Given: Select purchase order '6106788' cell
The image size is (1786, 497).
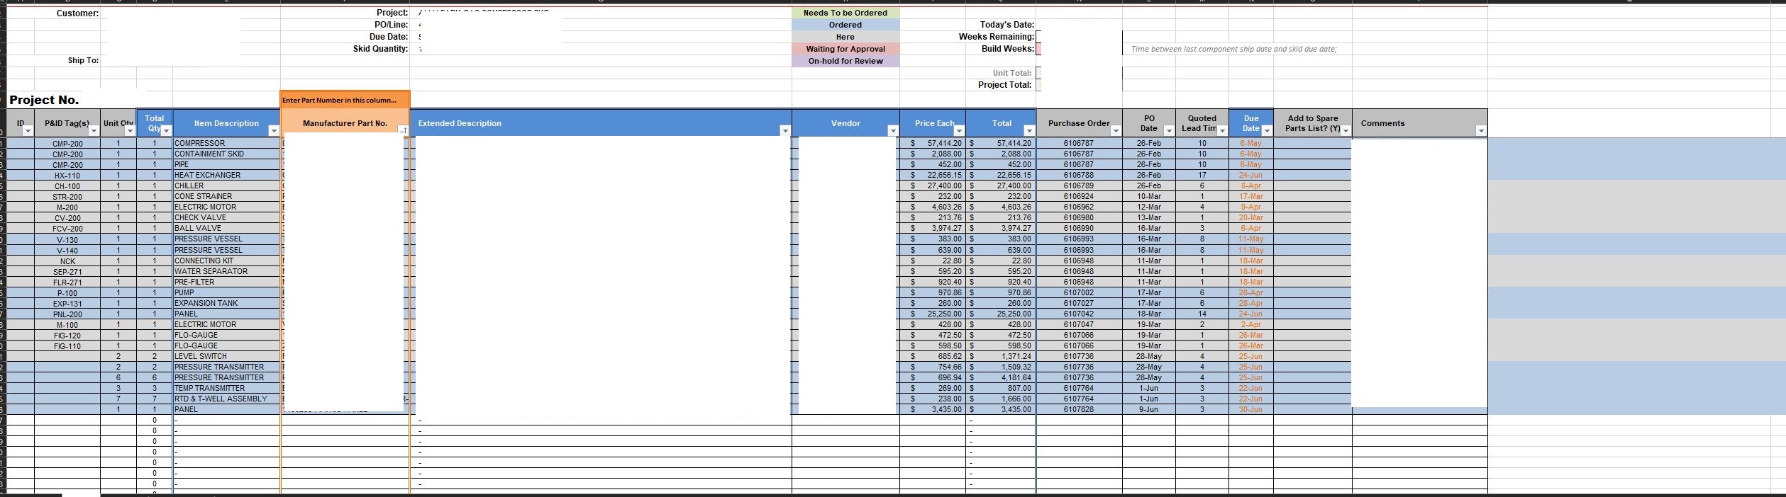Looking at the screenshot, I should click(x=1079, y=175).
